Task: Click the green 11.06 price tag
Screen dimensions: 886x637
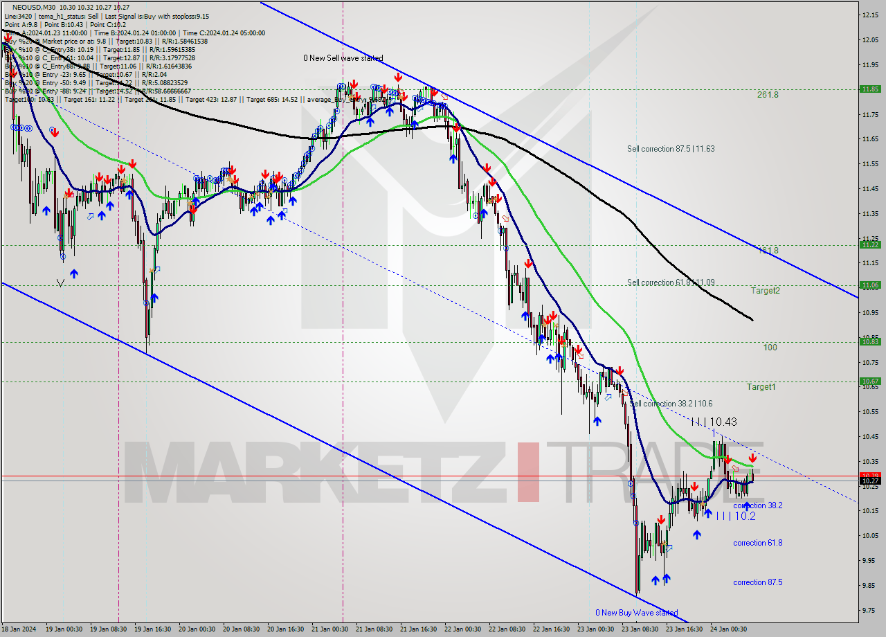Action: click(870, 285)
